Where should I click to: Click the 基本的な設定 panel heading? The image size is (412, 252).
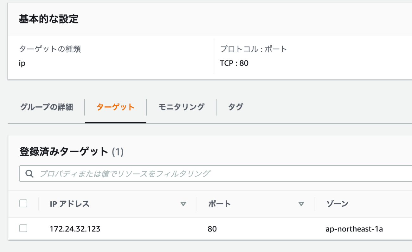(x=49, y=19)
